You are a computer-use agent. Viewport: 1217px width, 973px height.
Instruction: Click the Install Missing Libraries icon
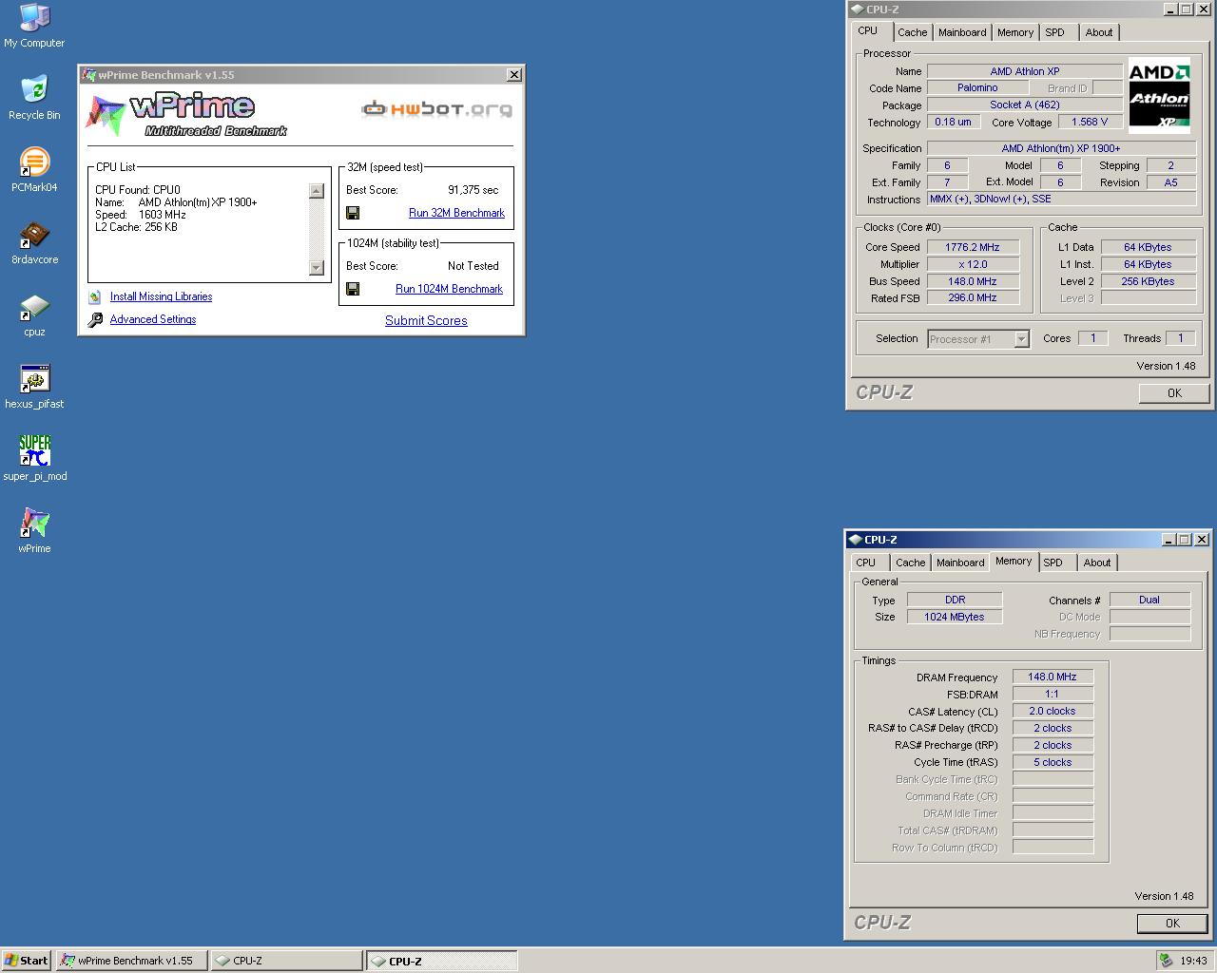pyautogui.click(x=95, y=296)
